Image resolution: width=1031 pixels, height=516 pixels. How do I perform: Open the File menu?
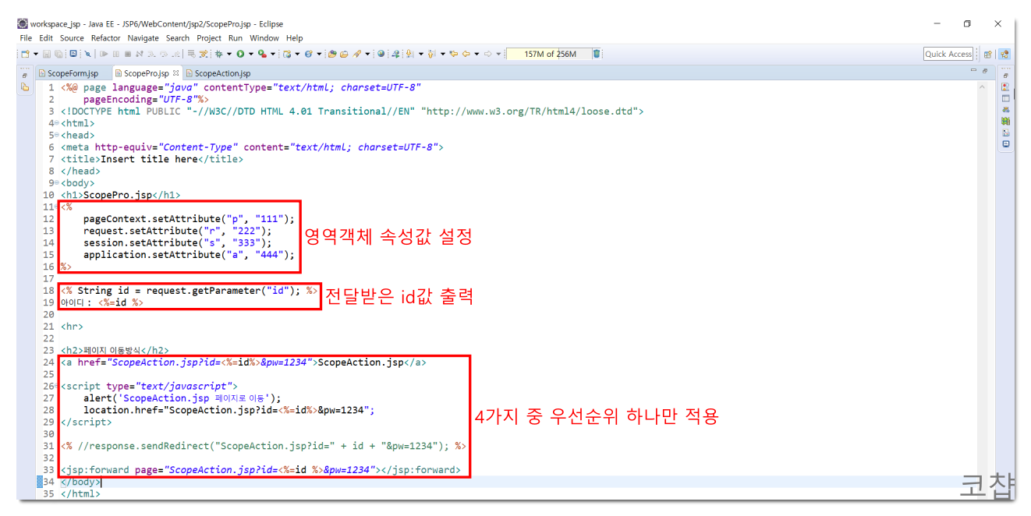point(26,37)
